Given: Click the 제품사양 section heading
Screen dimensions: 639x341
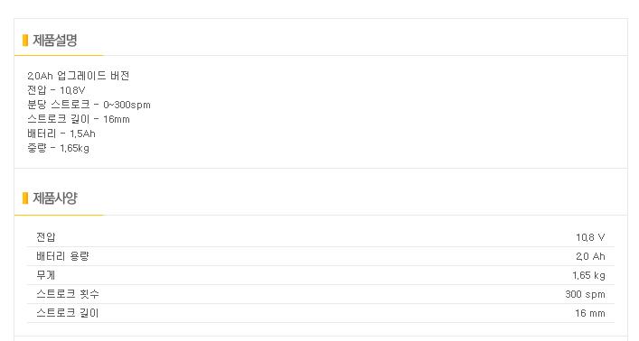Looking at the screenshot, I should pos(54,198).
